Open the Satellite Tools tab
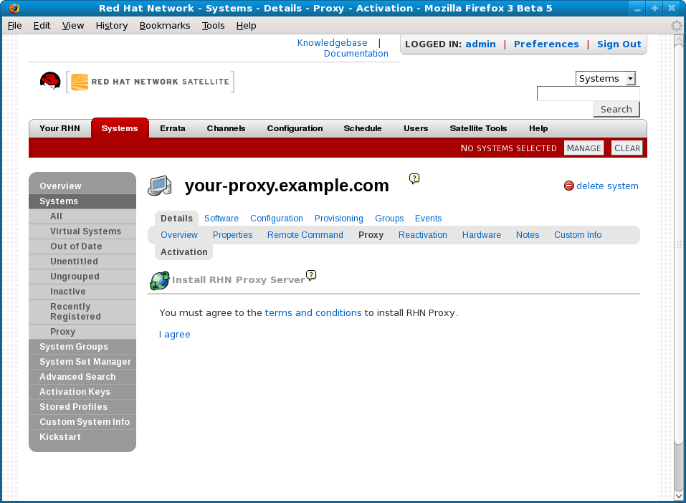This screenshot has height=503, width=686. [478, 128]
